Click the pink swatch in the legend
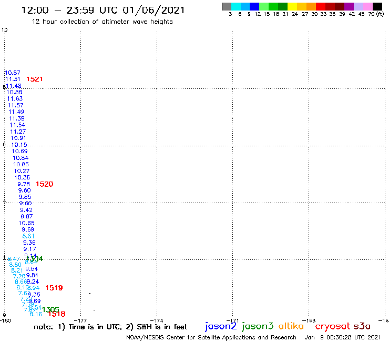This screenshot has height=342, width=389. (368, 6)
